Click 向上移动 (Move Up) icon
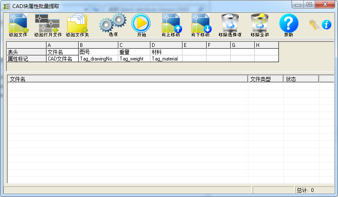This screenshot has width=338, height=197. point(171,24)
